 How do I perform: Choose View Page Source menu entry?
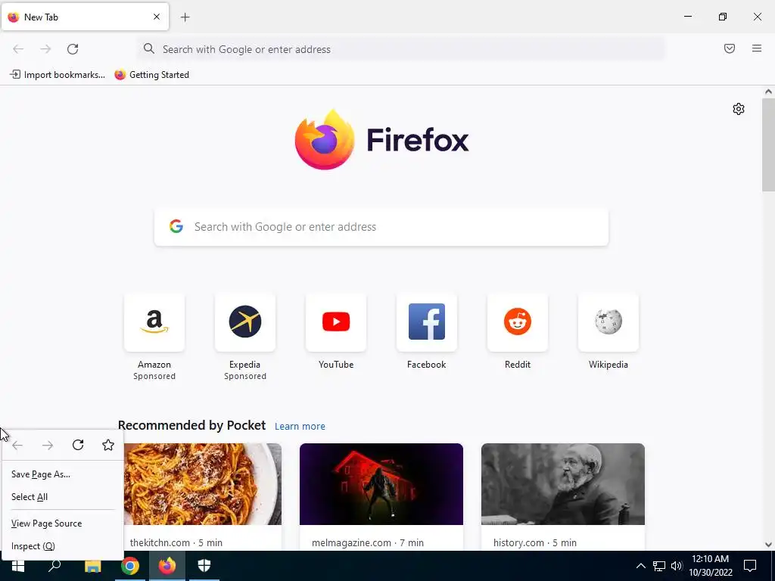tap(62, 524)
